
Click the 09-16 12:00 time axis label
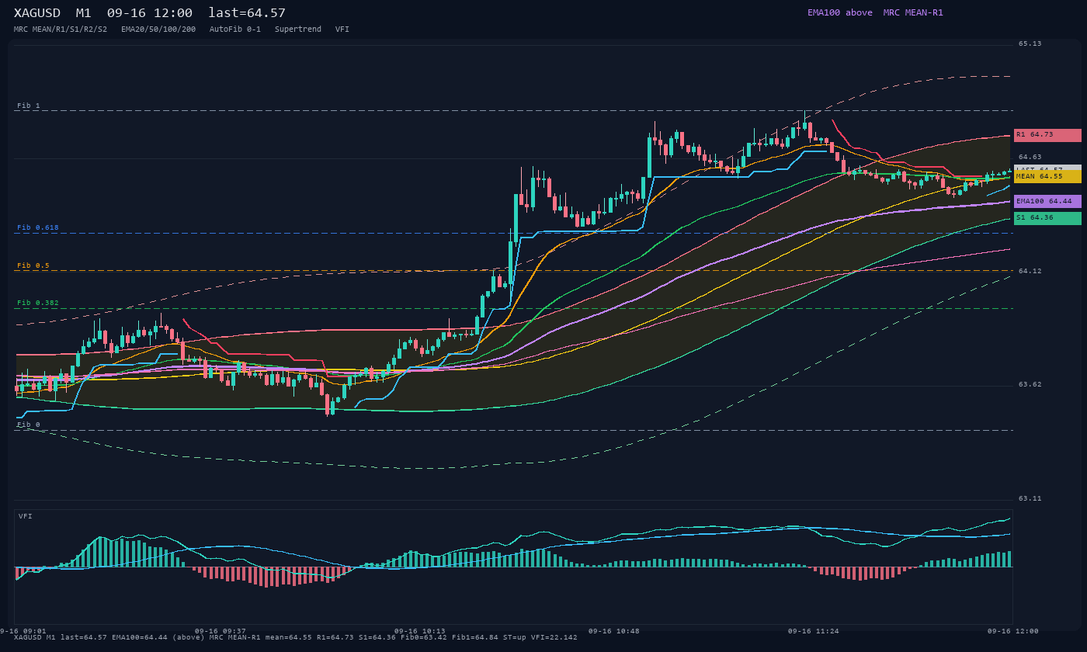(1013, 631)
